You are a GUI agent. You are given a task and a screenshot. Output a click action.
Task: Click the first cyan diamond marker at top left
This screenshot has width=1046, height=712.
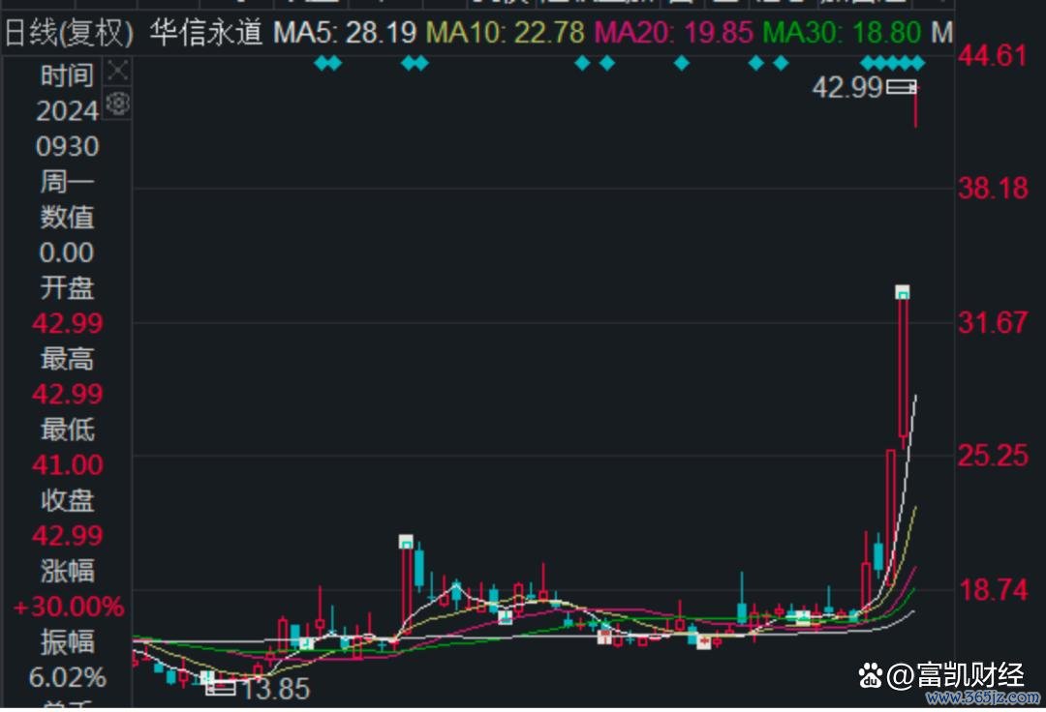tap(323, 64)
